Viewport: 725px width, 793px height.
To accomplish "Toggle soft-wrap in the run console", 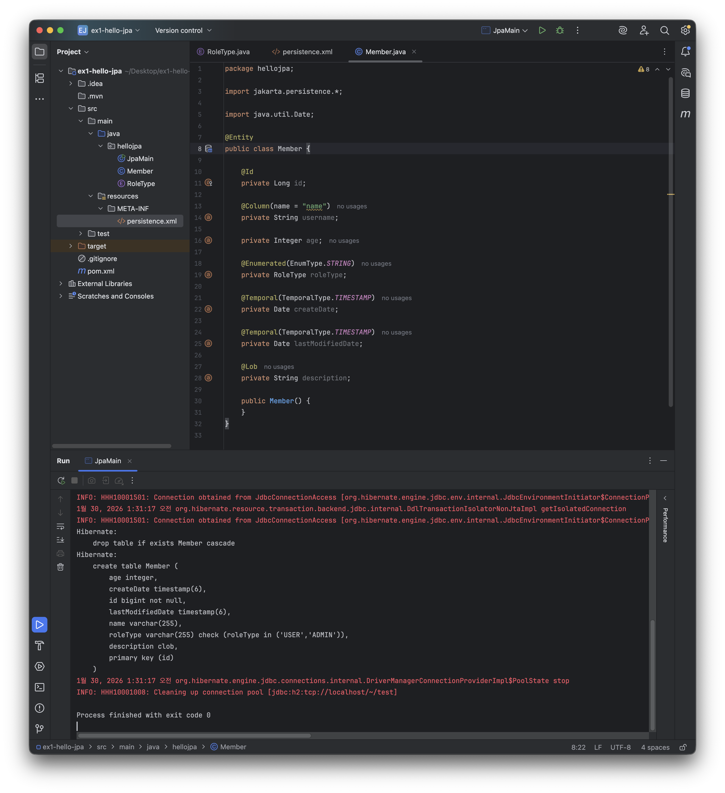I will click(x=61, y=526).
